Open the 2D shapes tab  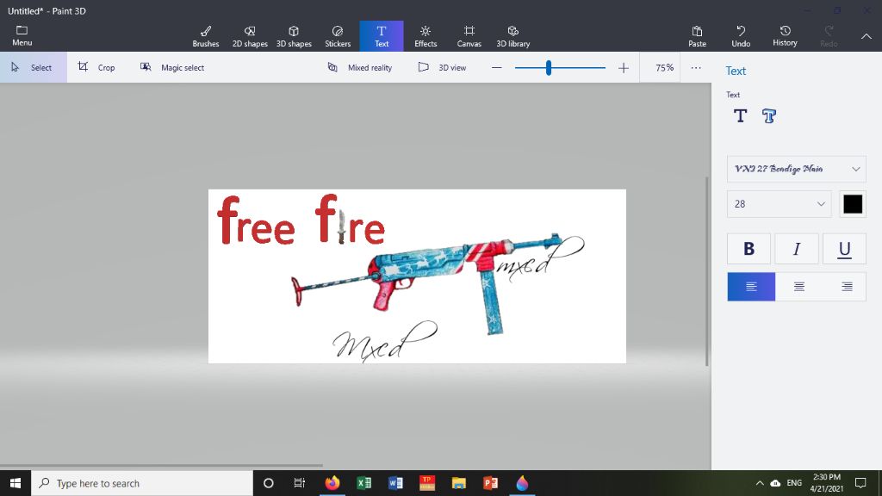point(250,36)
